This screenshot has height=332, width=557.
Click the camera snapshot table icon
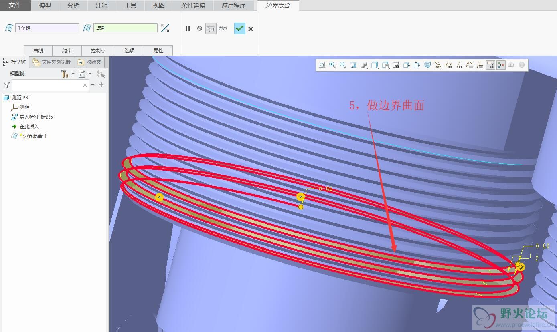point(396,65)
